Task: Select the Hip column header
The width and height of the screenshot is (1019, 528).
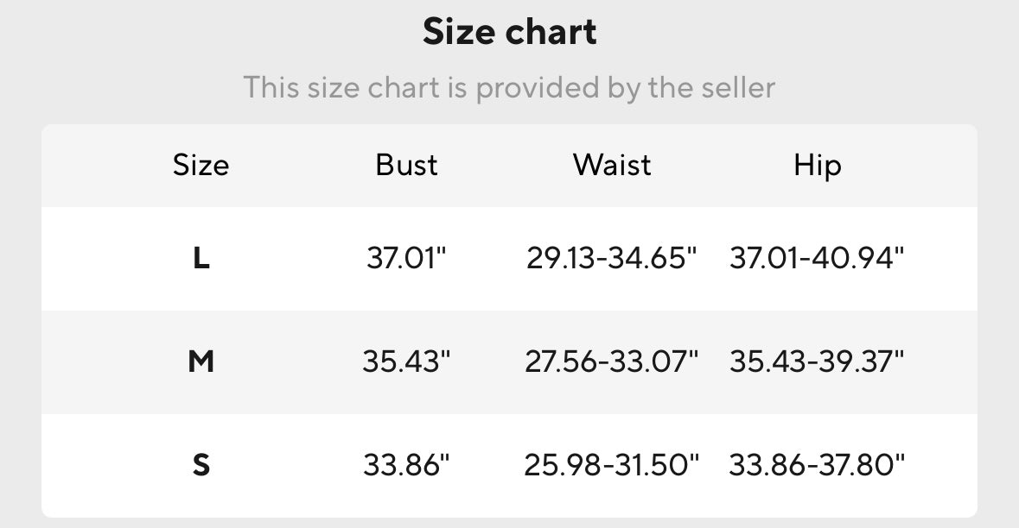Action: (817, 165)
